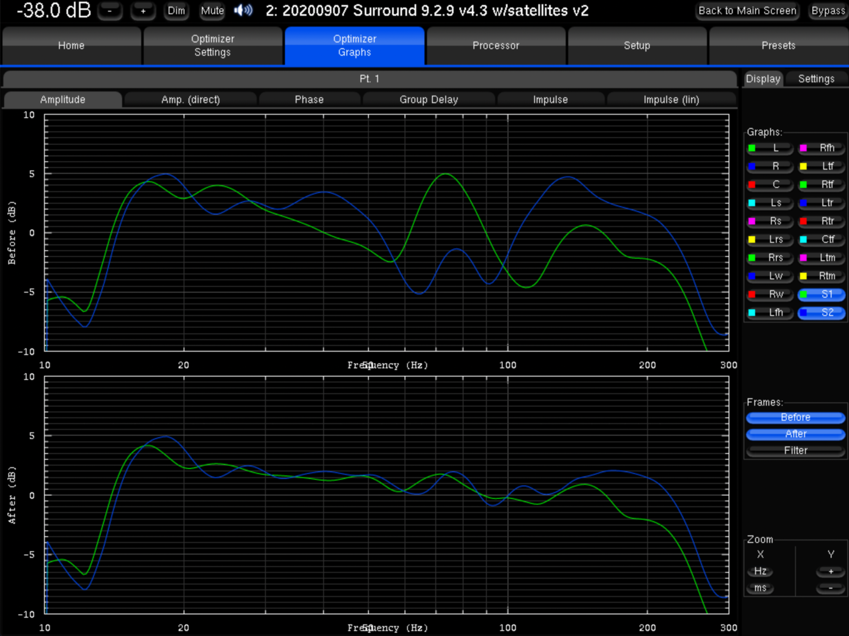Switch to the Impulse (lin) tab
This screenshot has width=849, height=636.
pos(671,100)
